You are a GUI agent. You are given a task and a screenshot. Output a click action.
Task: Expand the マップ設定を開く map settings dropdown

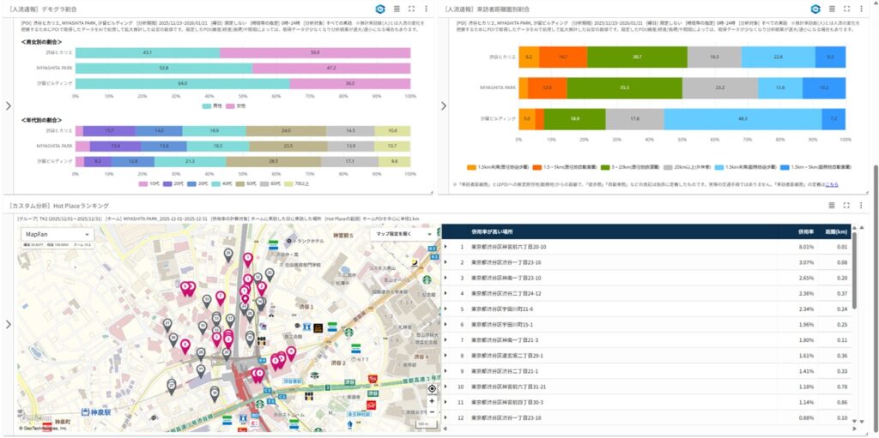[404, 233]
